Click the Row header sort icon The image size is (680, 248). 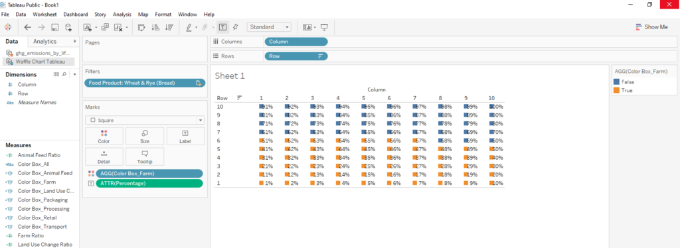(x=239, y=98)
